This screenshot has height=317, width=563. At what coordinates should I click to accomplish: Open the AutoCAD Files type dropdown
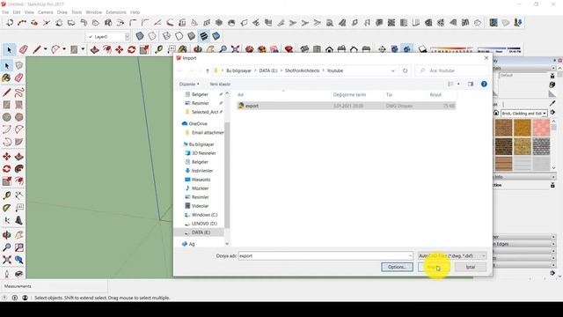tap(452, 255)
